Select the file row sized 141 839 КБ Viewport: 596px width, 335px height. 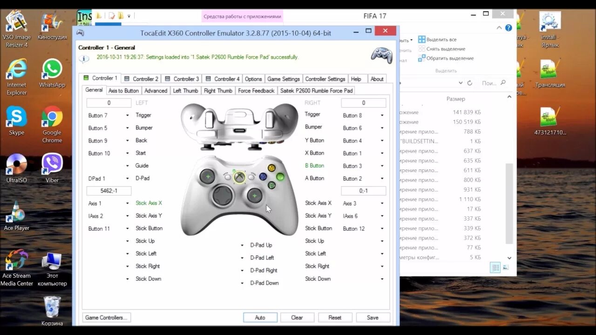coord(440,112)
